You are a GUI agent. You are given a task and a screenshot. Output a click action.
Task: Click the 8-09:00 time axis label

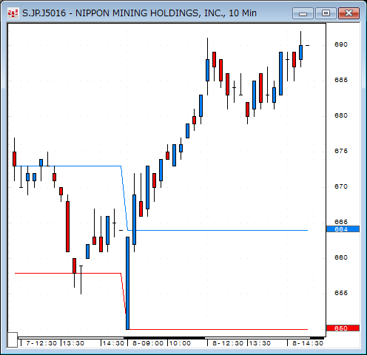(x=148, y=343)
